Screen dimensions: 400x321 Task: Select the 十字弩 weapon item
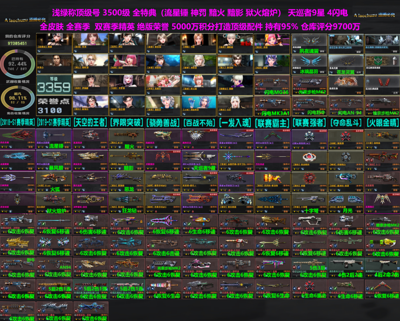309,203
